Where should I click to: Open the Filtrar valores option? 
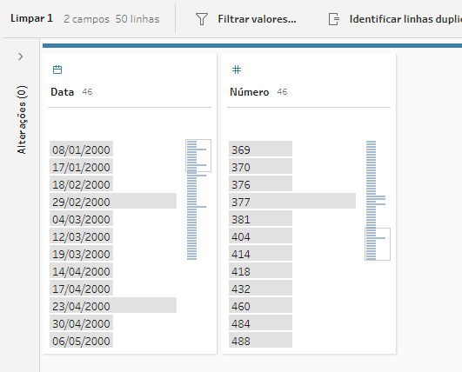click(x=257, y=19)
